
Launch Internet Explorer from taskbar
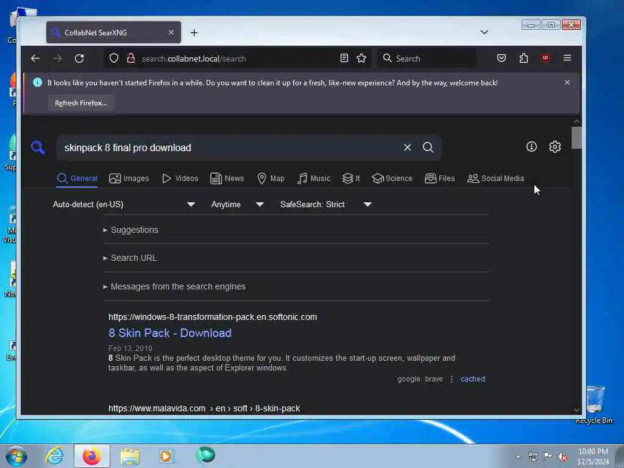tap(54, 456)
